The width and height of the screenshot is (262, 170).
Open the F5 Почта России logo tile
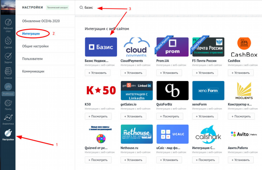(208, 47)
